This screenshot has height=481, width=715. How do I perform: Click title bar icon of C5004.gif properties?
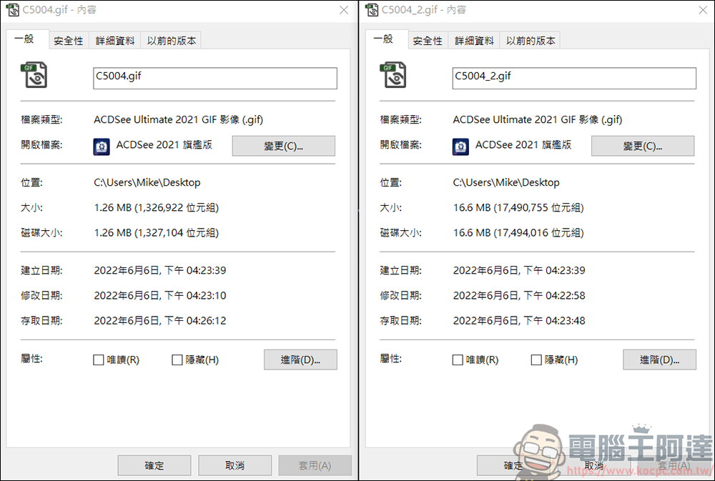[x=13, y=9]
